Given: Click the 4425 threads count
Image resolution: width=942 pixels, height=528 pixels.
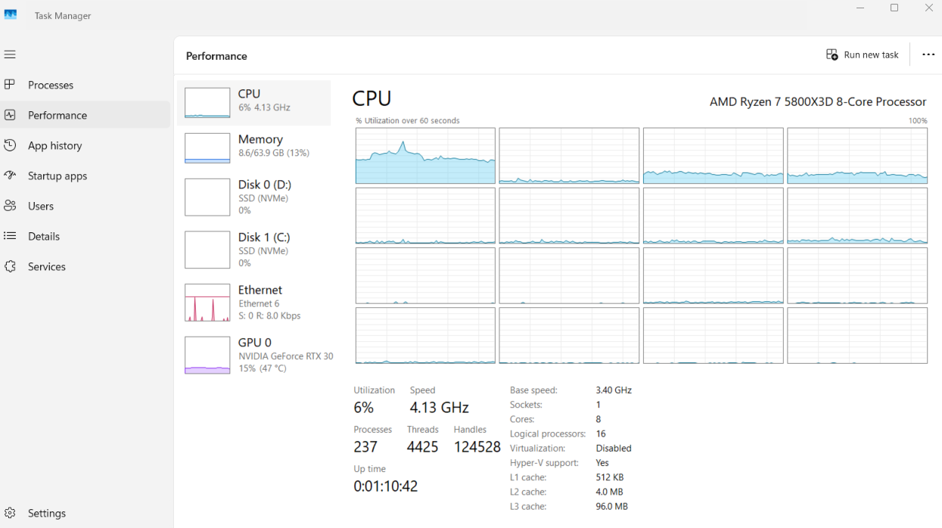Looking at the screenshot, I should pos(423,447).
